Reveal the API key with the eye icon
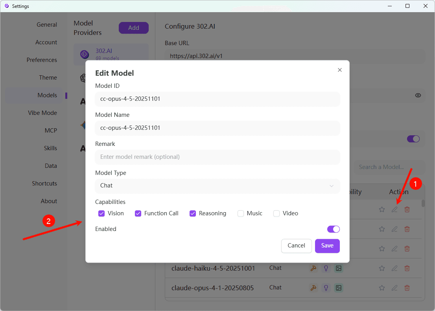The width and height of the screenshot is (435, 311). 418,95
